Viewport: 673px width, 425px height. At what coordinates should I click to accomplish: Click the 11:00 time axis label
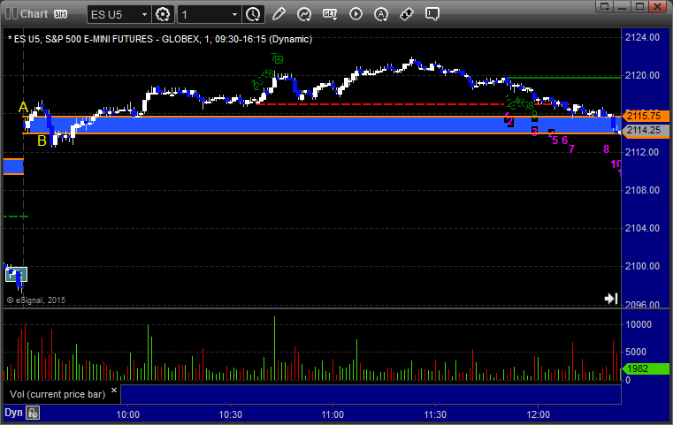click(x=333, y=414)
